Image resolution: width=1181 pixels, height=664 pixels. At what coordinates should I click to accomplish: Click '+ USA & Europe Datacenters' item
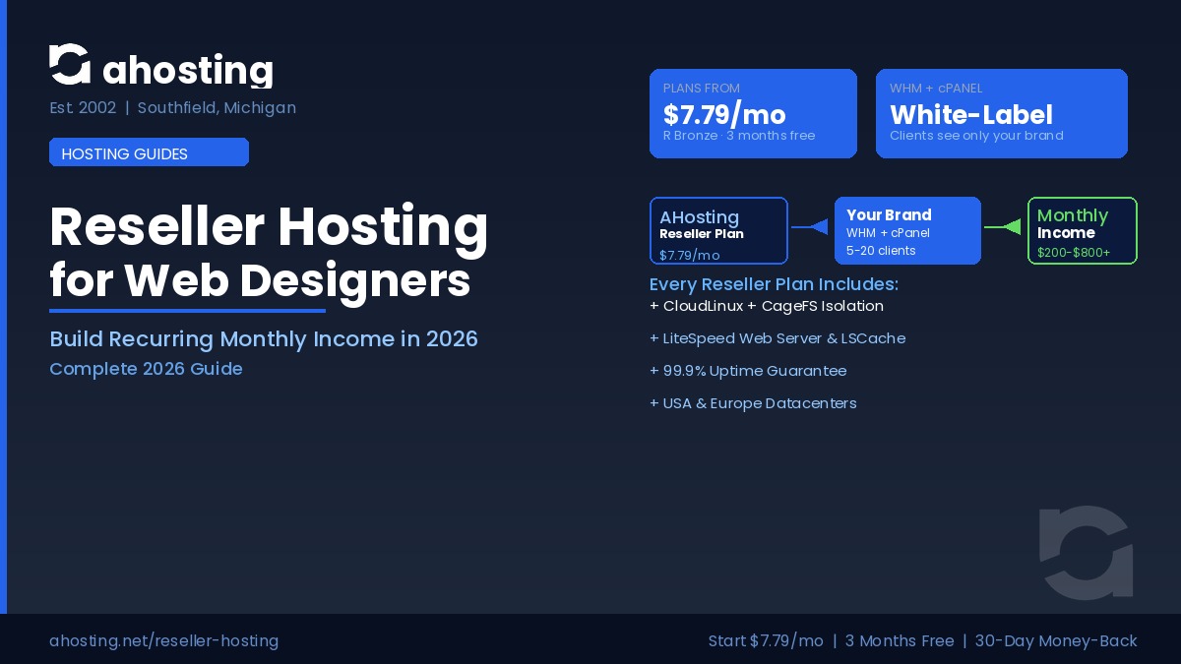point(753,403)
